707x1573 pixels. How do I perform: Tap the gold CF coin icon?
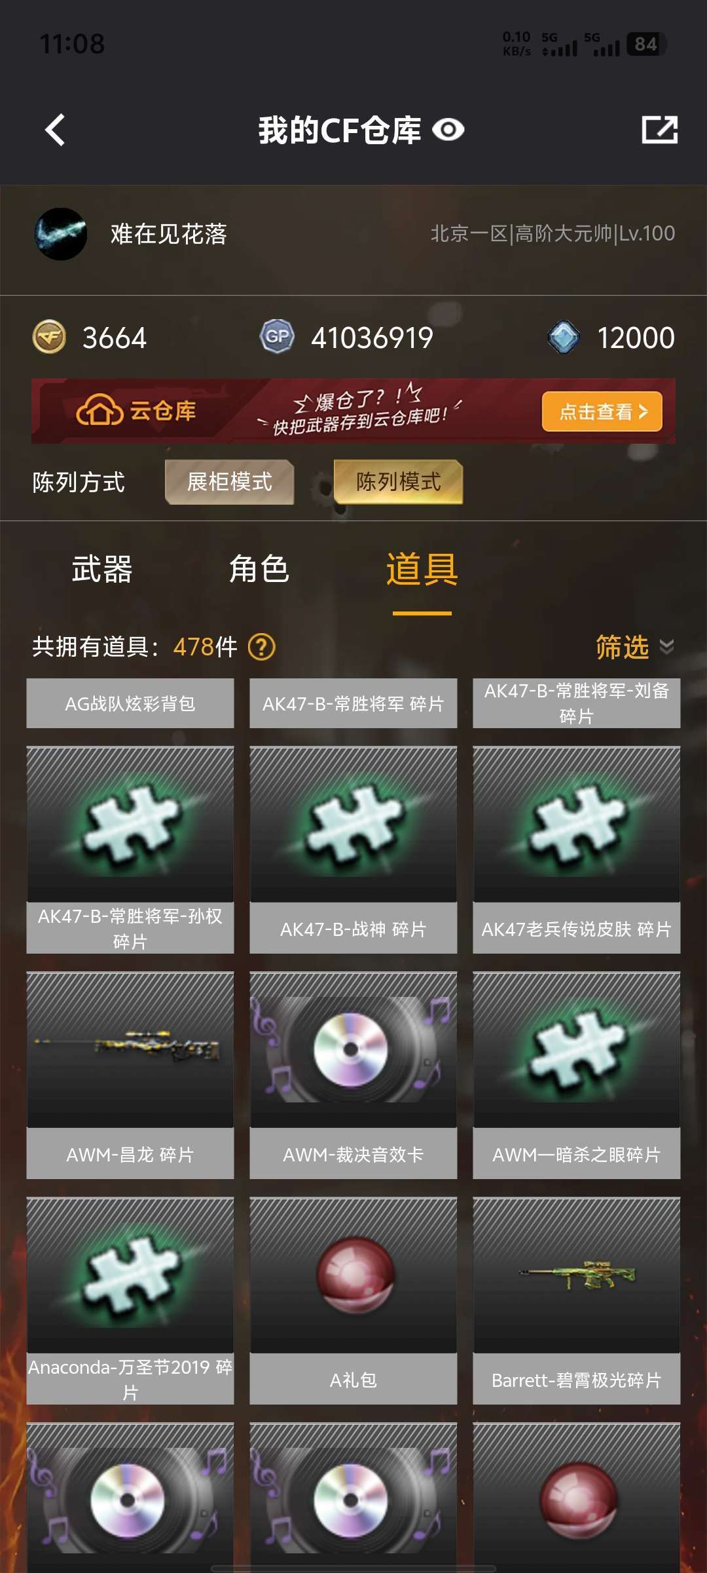coord(49,338)
